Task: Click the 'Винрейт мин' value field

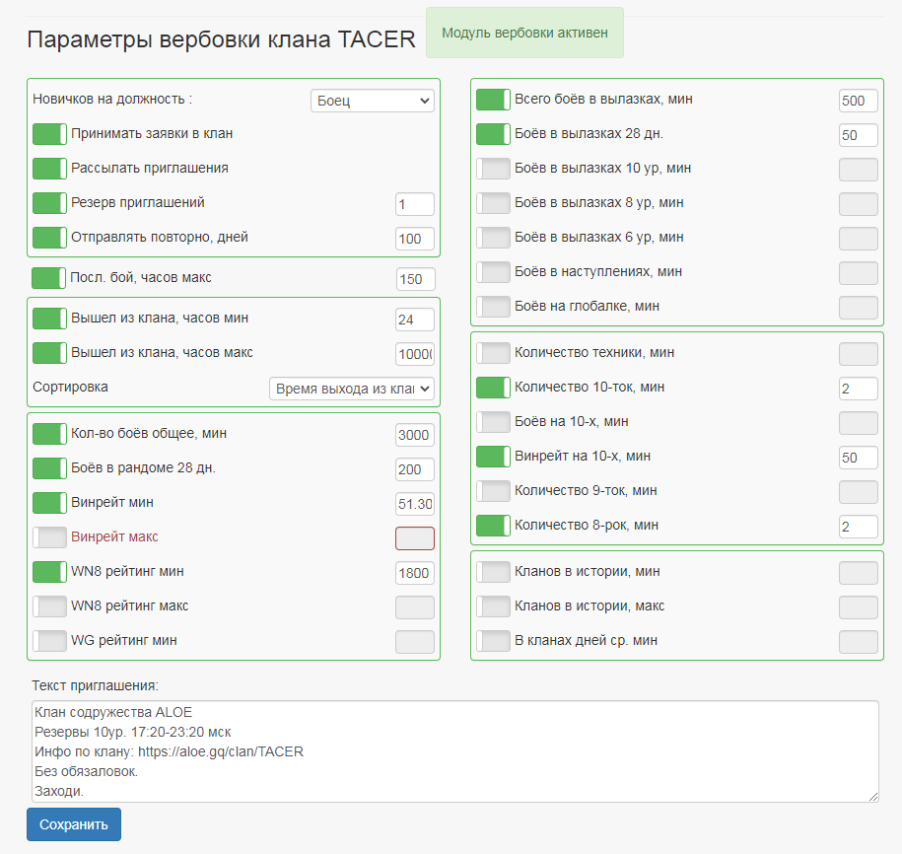Action: coord(414,504)
